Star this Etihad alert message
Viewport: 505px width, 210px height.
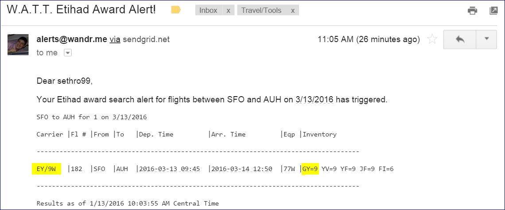click(x=432, y=39)
